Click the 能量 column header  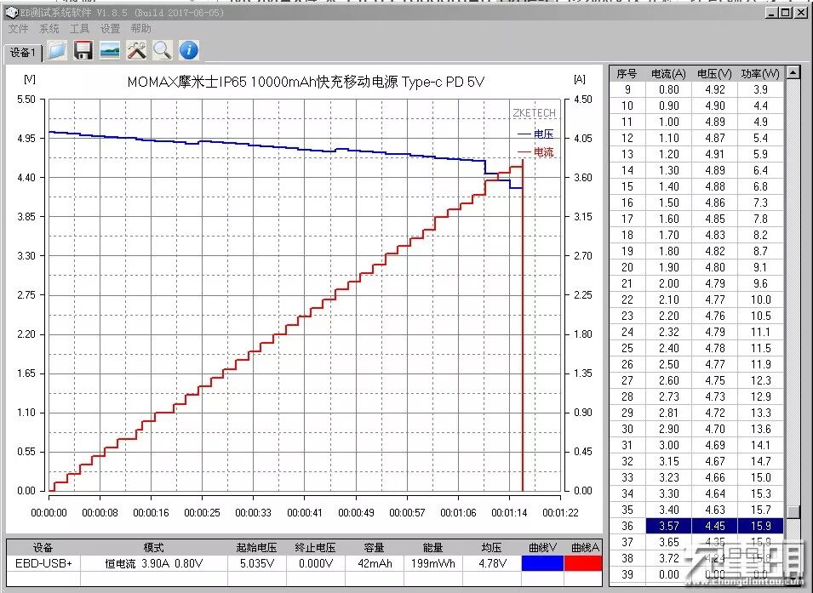pos(433,547)
